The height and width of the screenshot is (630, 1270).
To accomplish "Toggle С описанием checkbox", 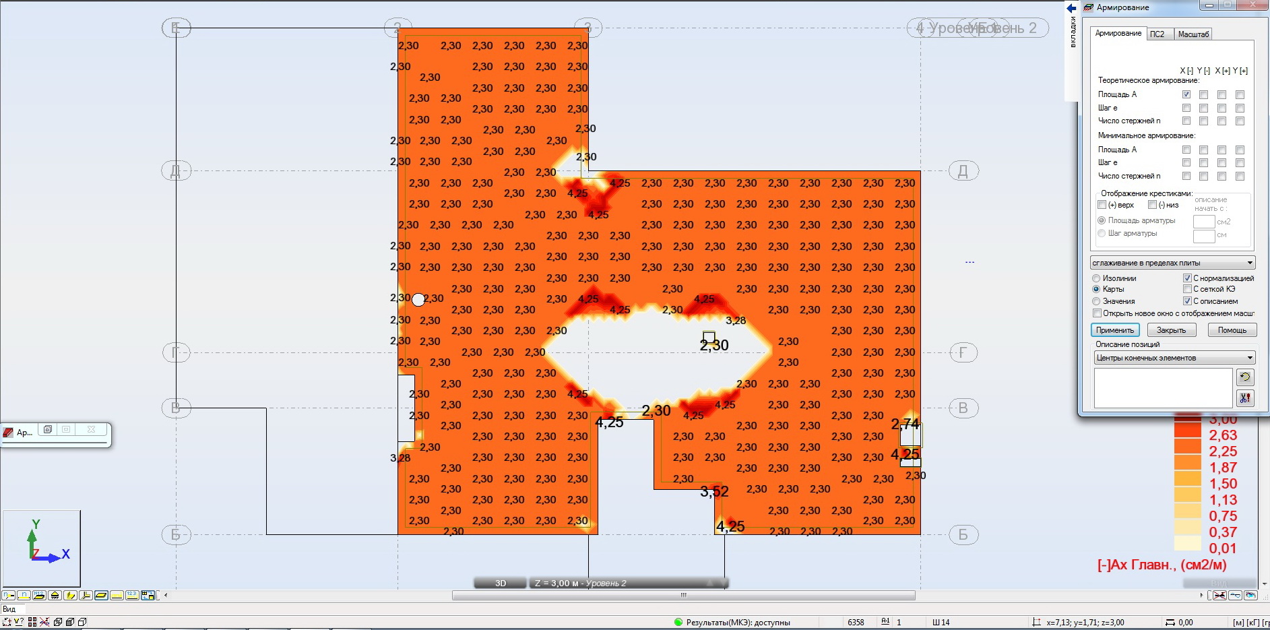I will (x=1187, y=301).
